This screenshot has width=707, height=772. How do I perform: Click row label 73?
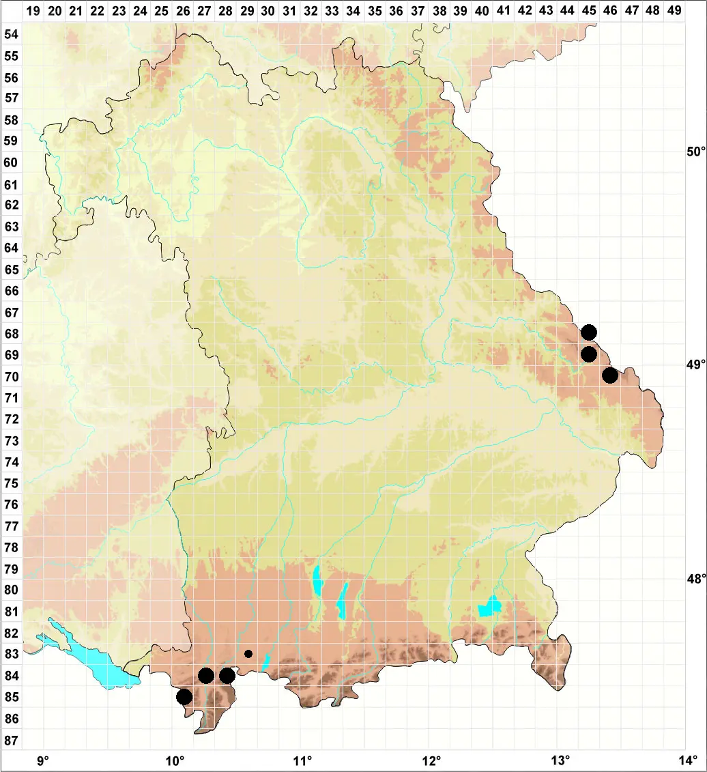coord(12,440)
